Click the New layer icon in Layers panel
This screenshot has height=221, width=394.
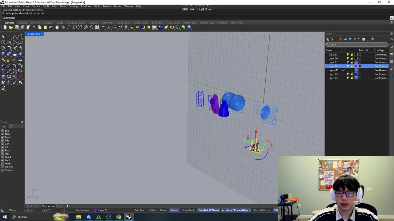coord(328,39)
